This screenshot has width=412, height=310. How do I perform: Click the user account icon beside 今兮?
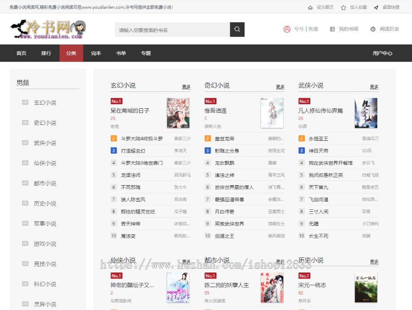(287, 29)
